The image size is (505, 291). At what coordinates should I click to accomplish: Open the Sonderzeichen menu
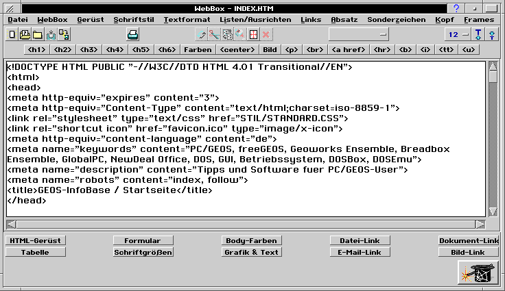click(397, 20)
